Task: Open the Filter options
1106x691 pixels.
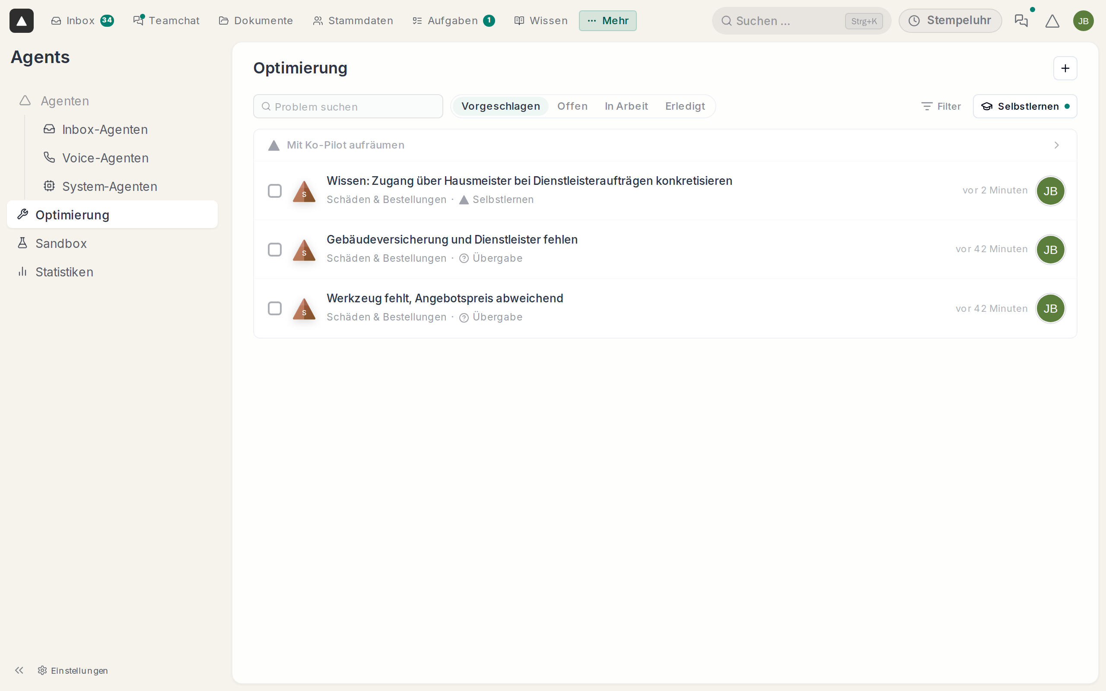Action: [x=941, y=107]
